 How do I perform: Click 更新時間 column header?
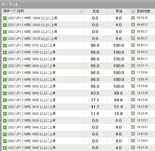[x=143, y=11]
